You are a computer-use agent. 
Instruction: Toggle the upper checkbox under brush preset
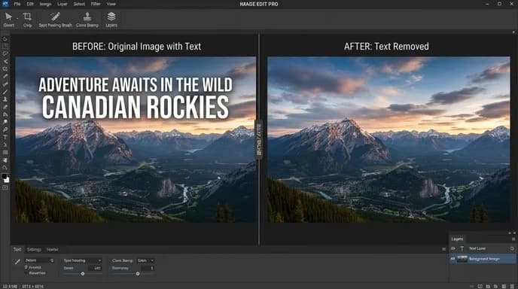[x=26, y=267]
